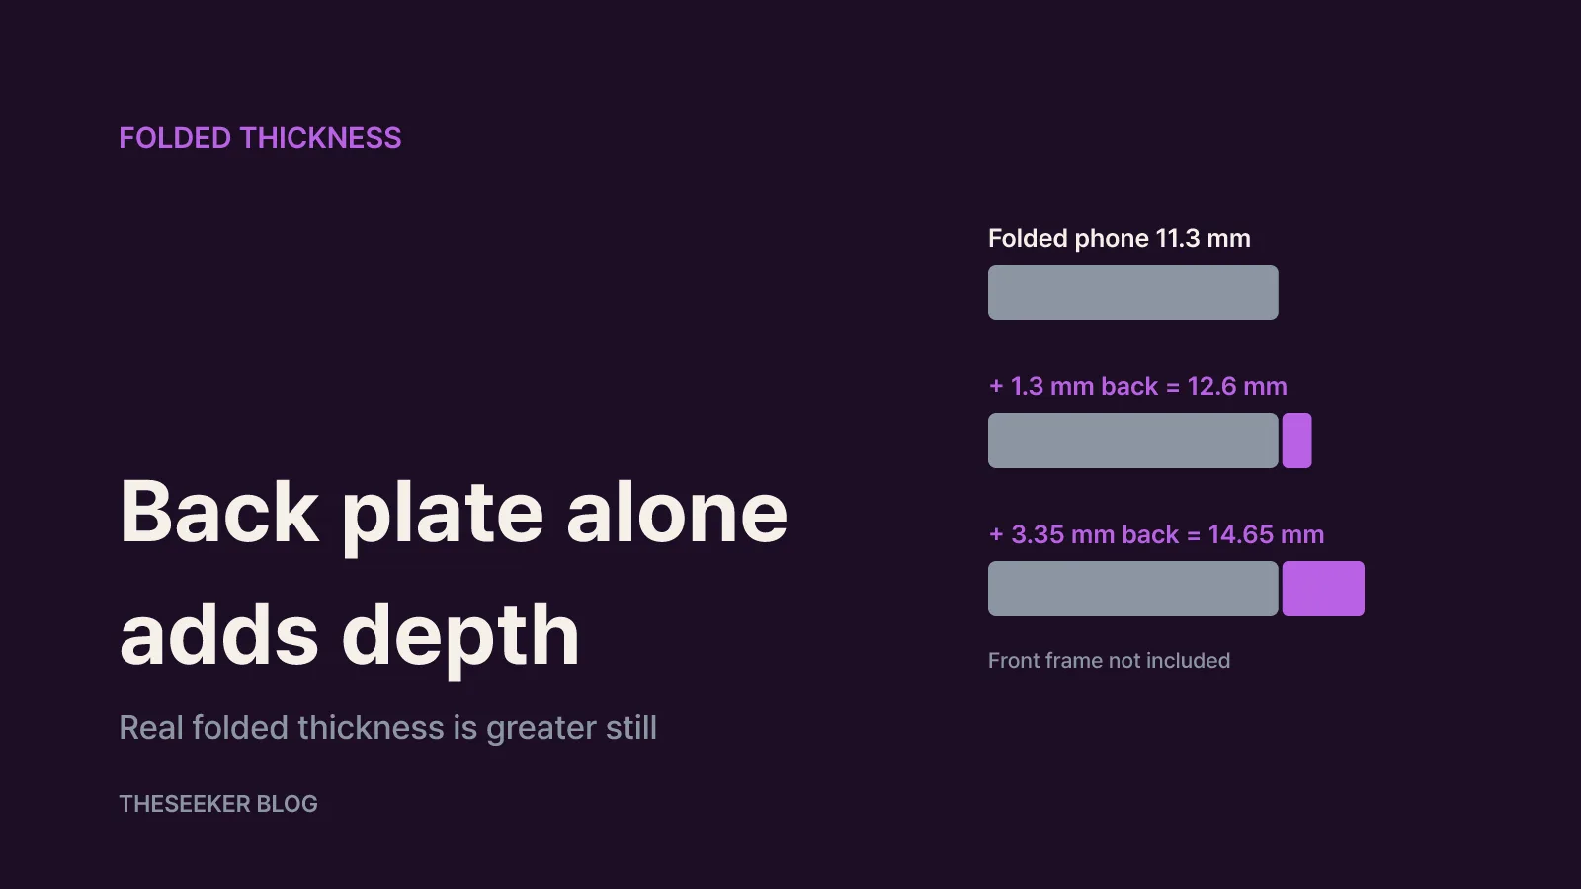The image size is (1581, 889).
Task: Click the 'Front frame not included' note
Action: [x=1109, y=661]
